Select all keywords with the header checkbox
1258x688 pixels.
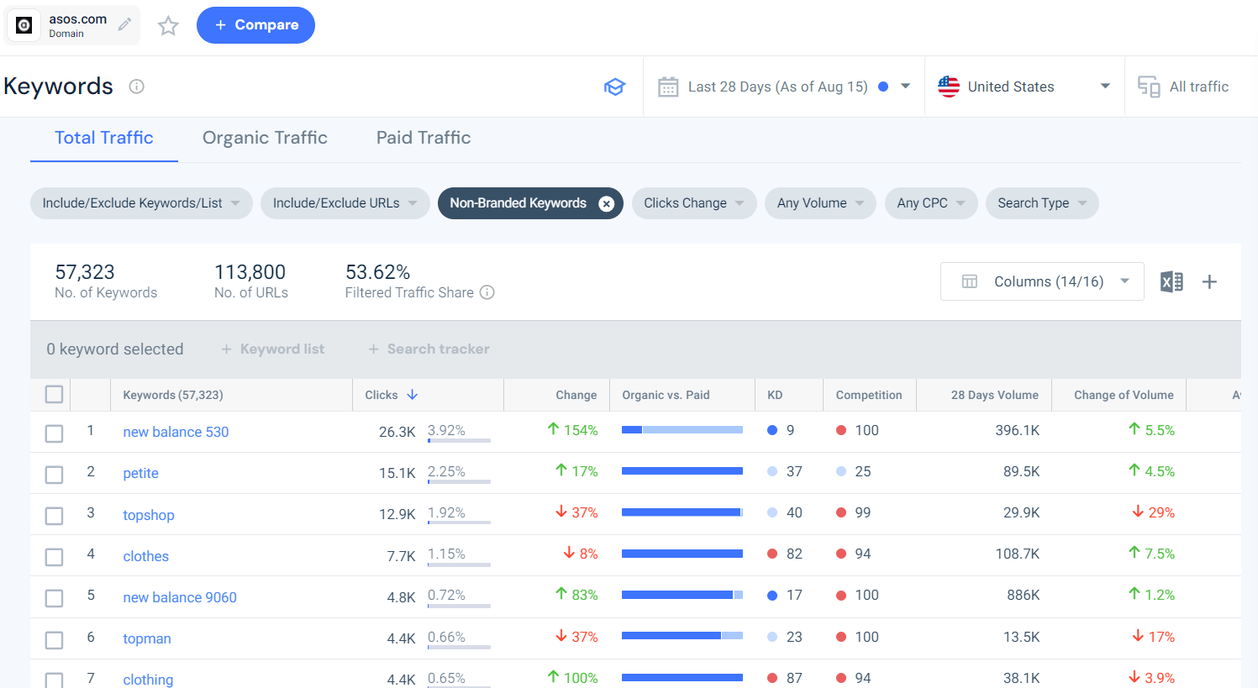click(54, 394)
